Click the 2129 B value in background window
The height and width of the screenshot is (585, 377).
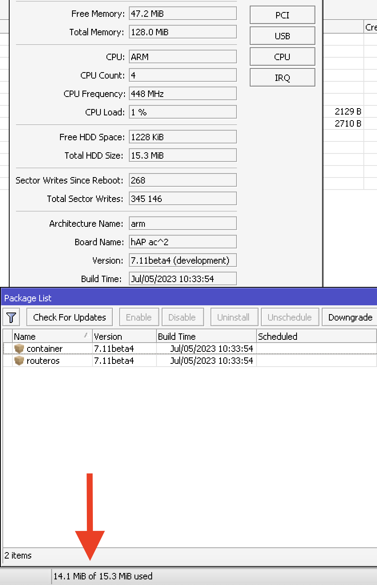pyautogui.click(x=348, y=111)
